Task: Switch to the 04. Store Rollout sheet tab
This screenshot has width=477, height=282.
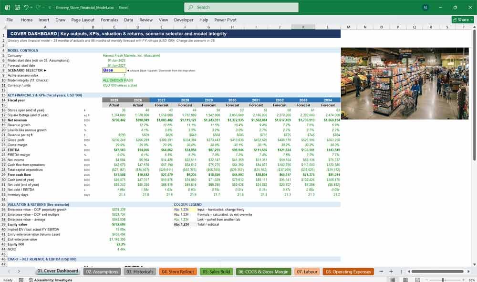Action: click(x=178, y=272)
